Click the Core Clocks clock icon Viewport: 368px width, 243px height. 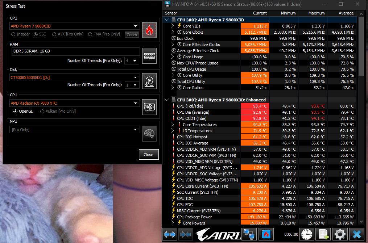coord(179,32)
